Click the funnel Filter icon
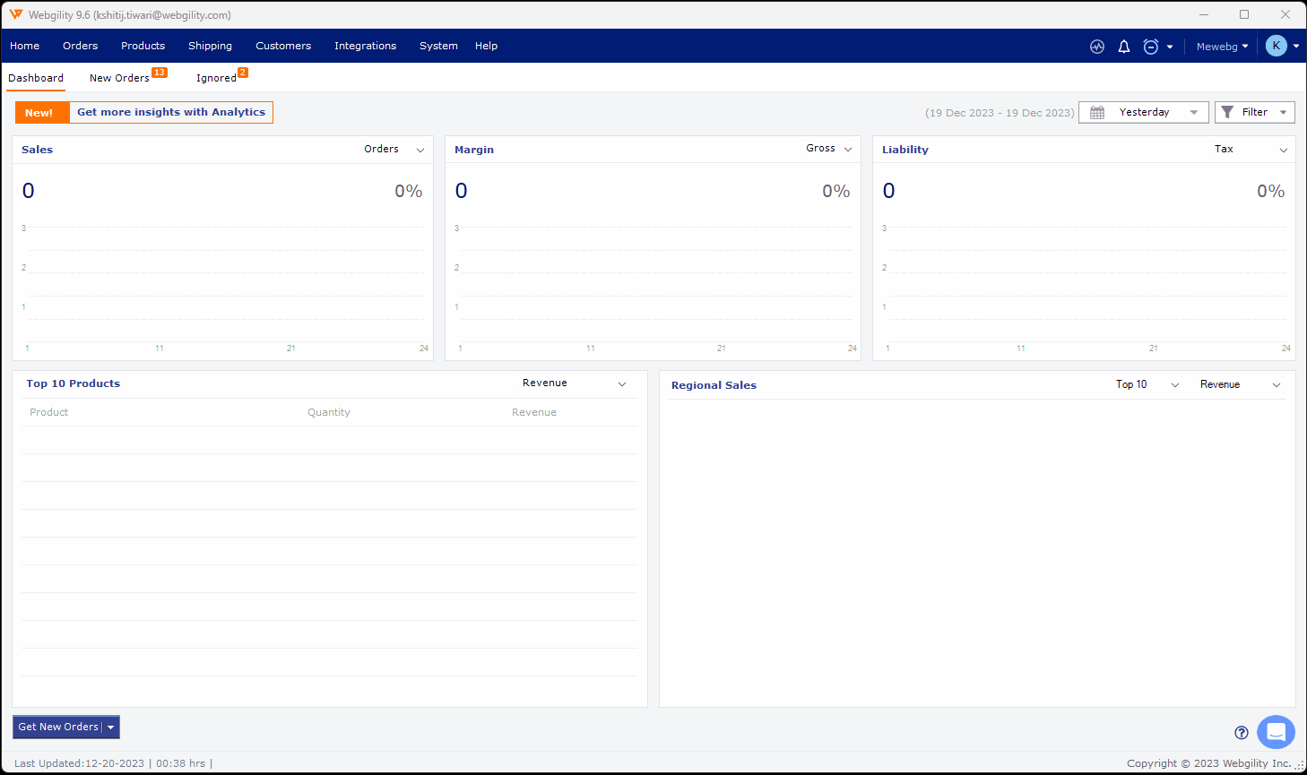Viewport: 1307px width, 775px height. click(x=1228, y=112)
